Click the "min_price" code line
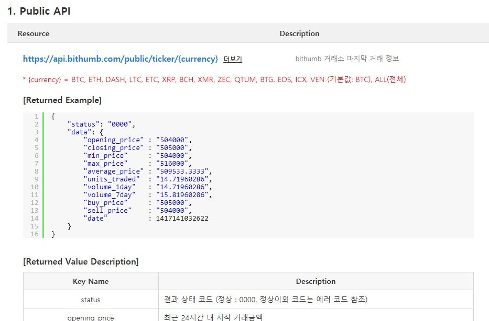 pyautogui.click(x=137, y=155)
